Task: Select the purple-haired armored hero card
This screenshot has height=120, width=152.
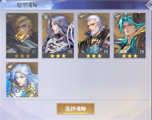Action: coord(58,35)
